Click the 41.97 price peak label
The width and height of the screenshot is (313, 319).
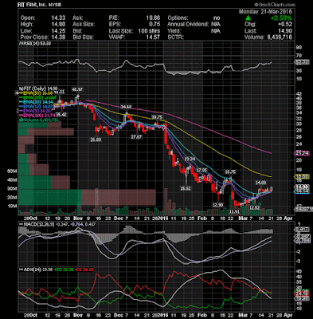(77, 90)
